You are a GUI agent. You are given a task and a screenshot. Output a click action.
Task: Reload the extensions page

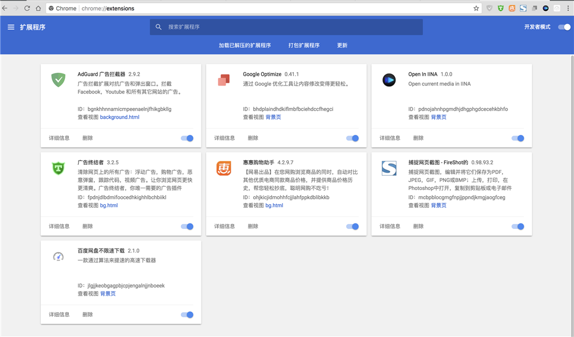point(27,8)
